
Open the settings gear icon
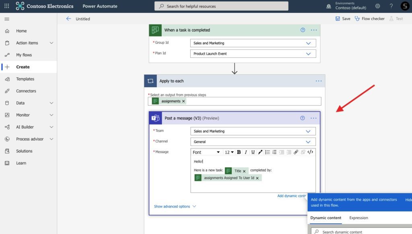pos(377,6)
